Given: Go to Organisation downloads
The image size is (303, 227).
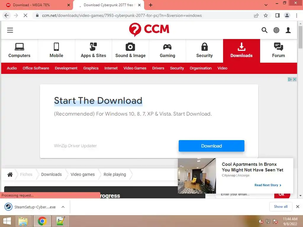Looking at the screenshot, I should [x=201, y=68].
